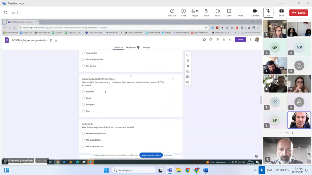
Task: Toggle the Camera on or off
Action: (255, 13)
